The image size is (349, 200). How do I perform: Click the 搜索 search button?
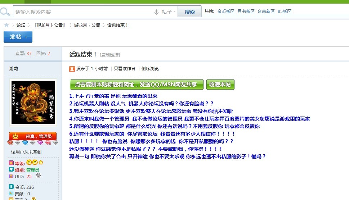[190, 12]
